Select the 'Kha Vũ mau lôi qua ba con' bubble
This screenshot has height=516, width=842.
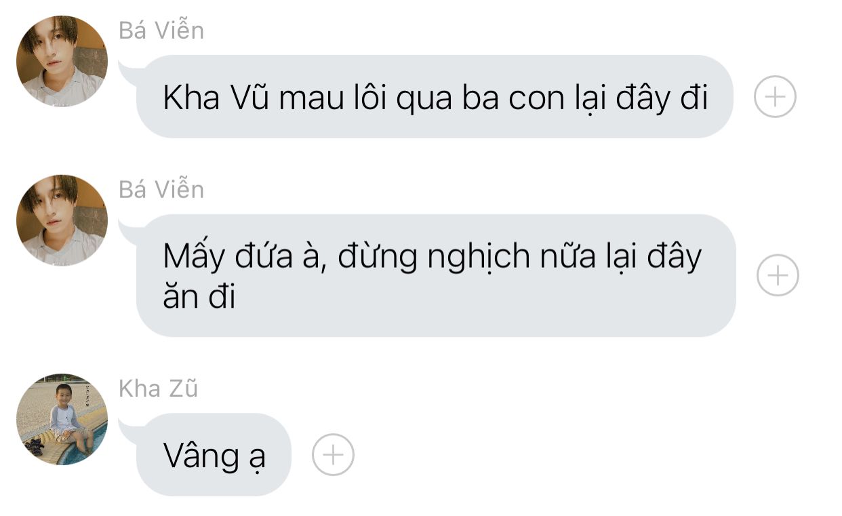click(435, 97)
